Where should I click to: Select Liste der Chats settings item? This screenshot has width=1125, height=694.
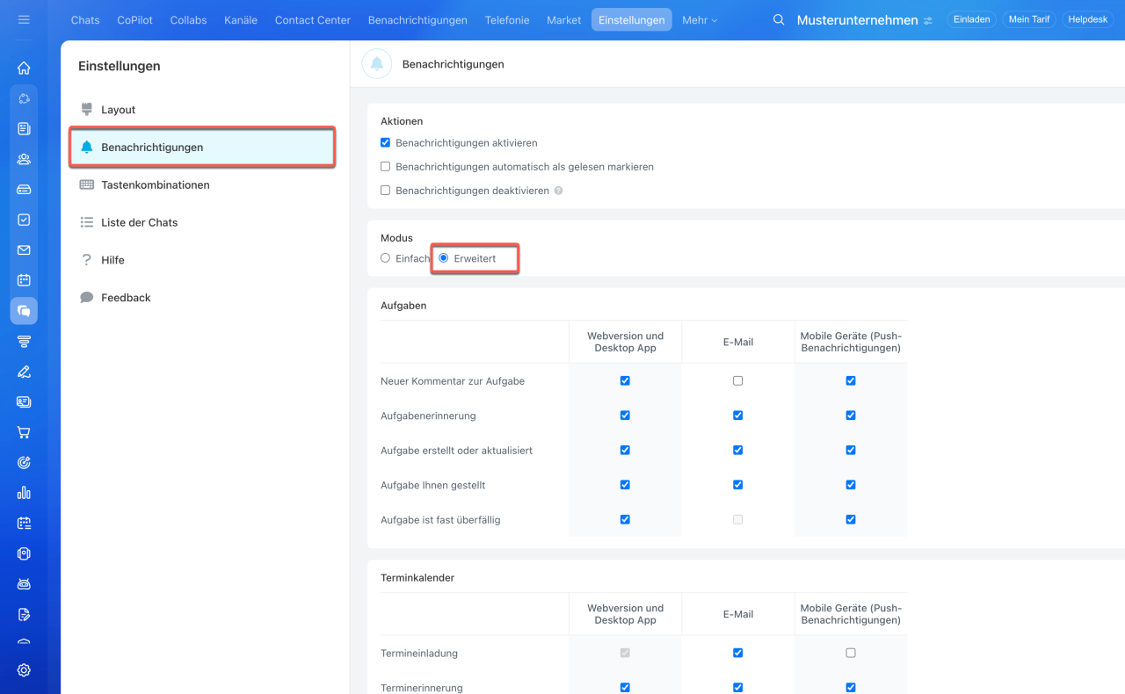tap(139, 223)
